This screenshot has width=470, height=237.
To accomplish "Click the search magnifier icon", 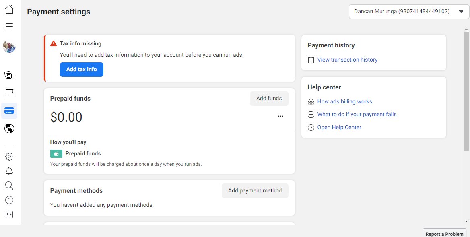I will pyautogui.click(x=9, y=185).
